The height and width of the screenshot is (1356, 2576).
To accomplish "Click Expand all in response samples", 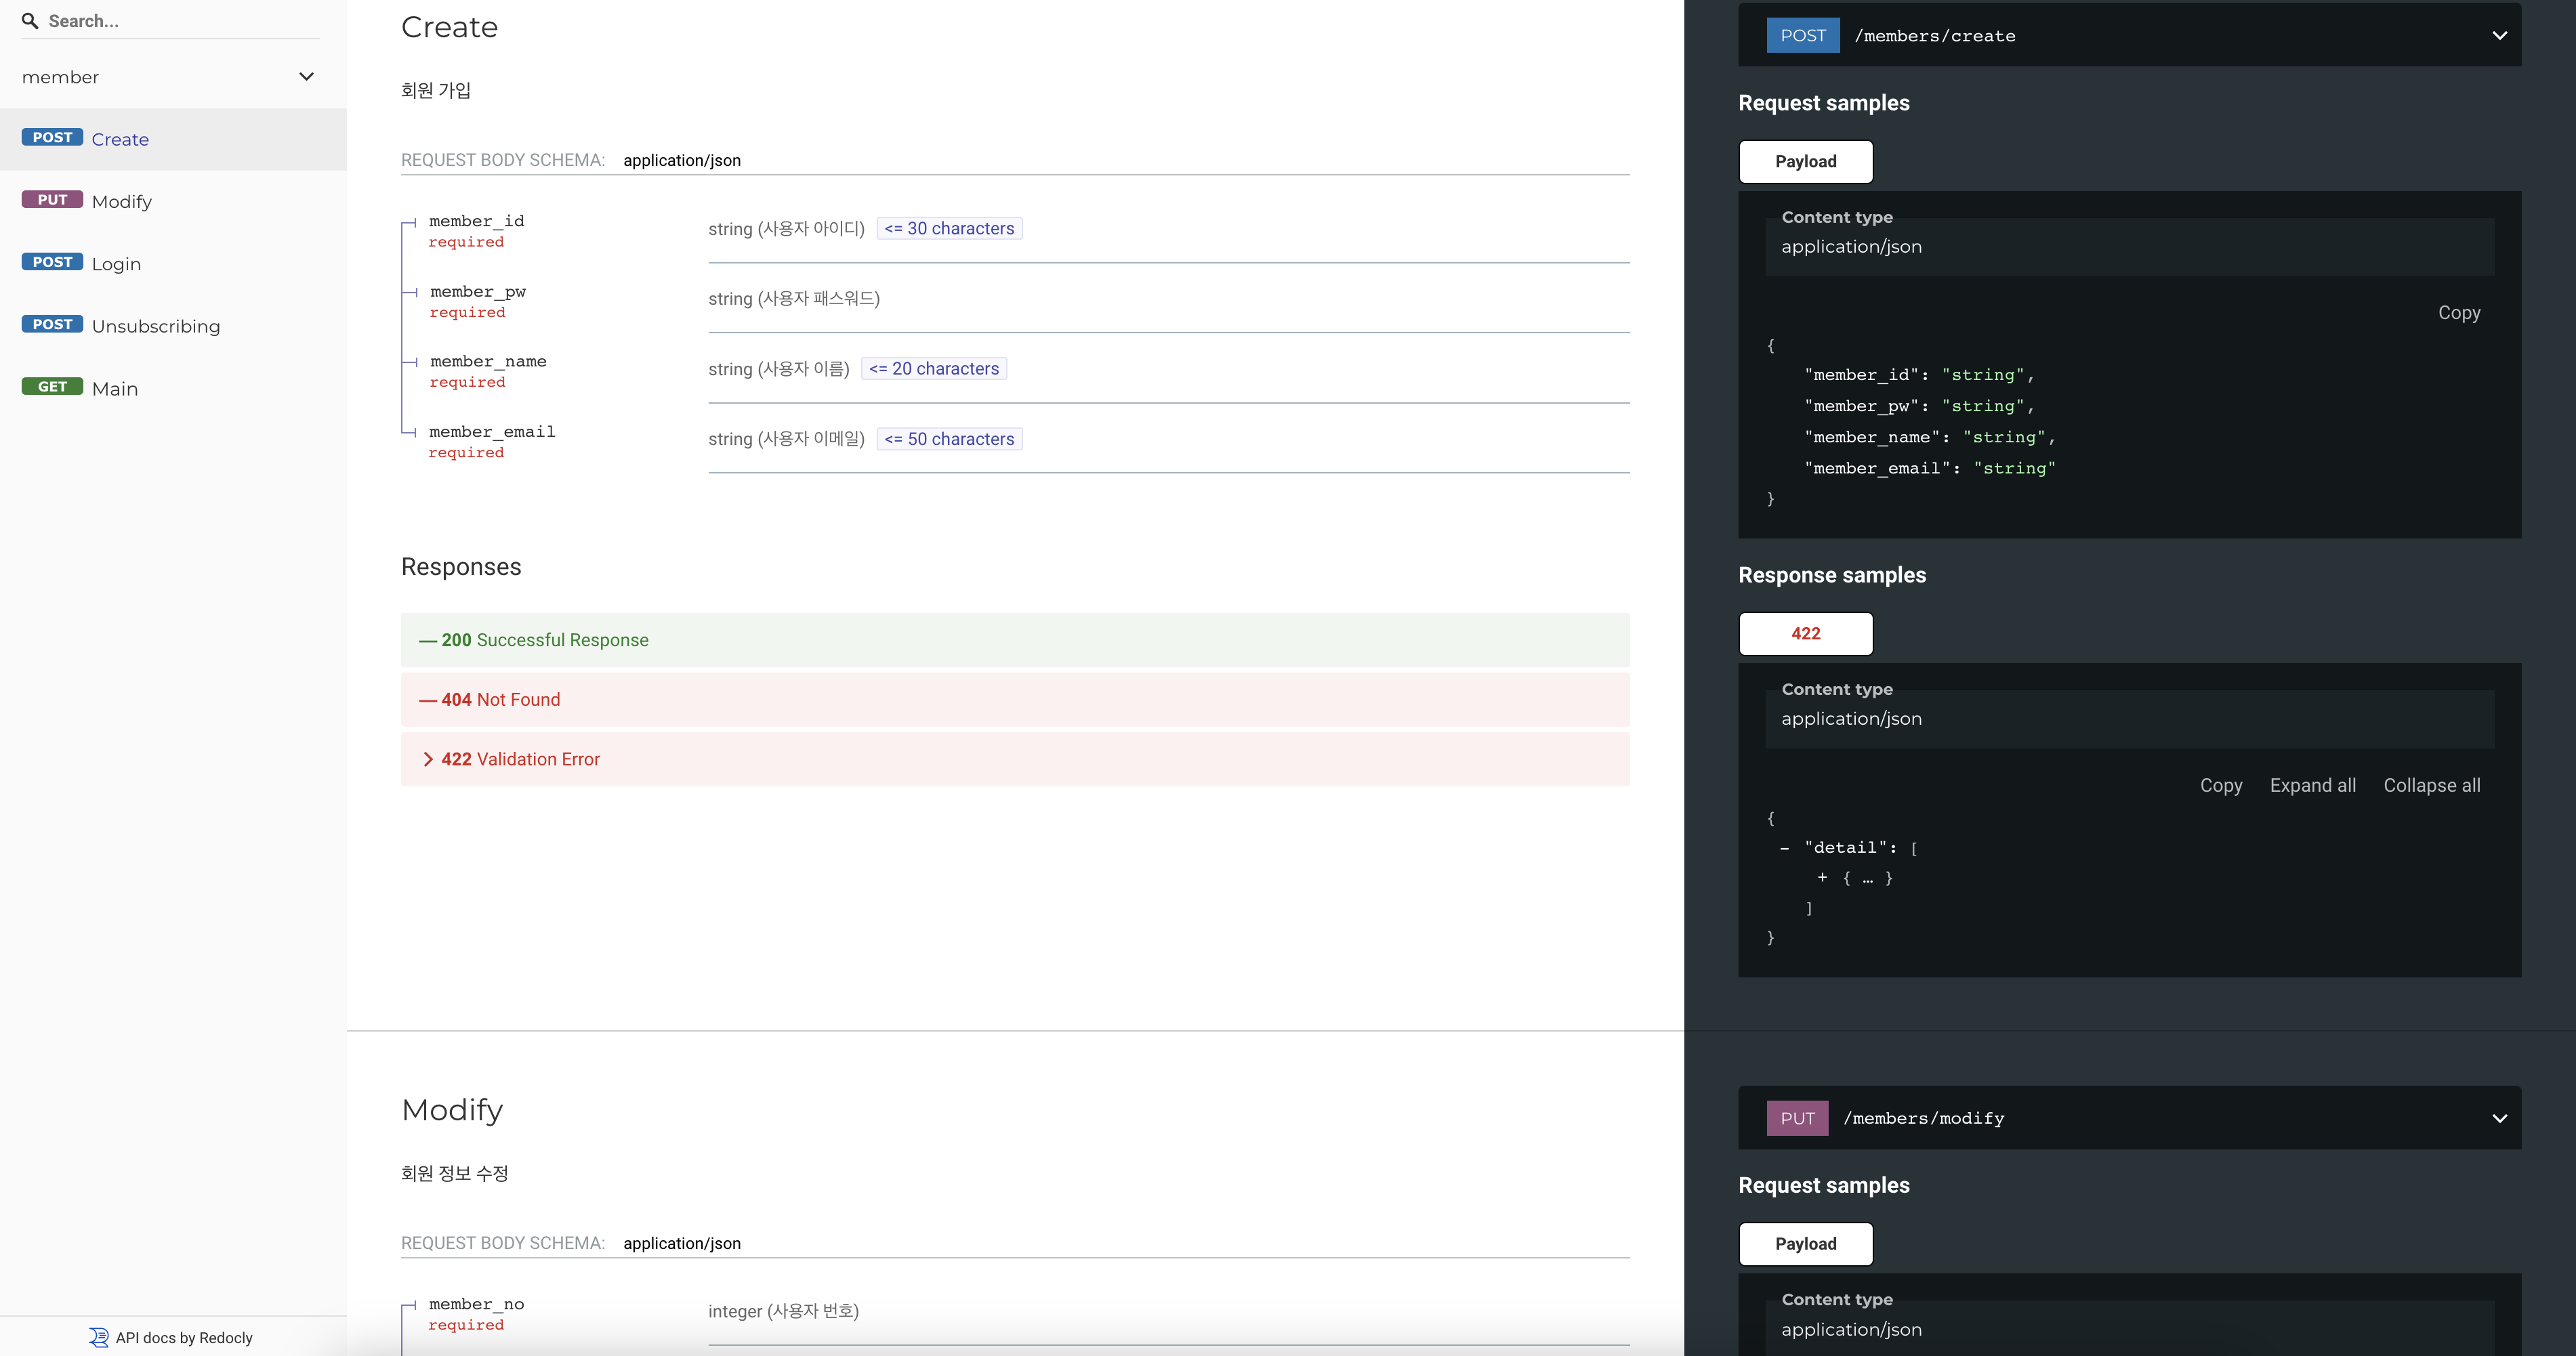I will (x=2312, y=785).
